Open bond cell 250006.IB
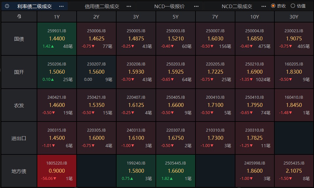314x188 pixels. [96, 39]
